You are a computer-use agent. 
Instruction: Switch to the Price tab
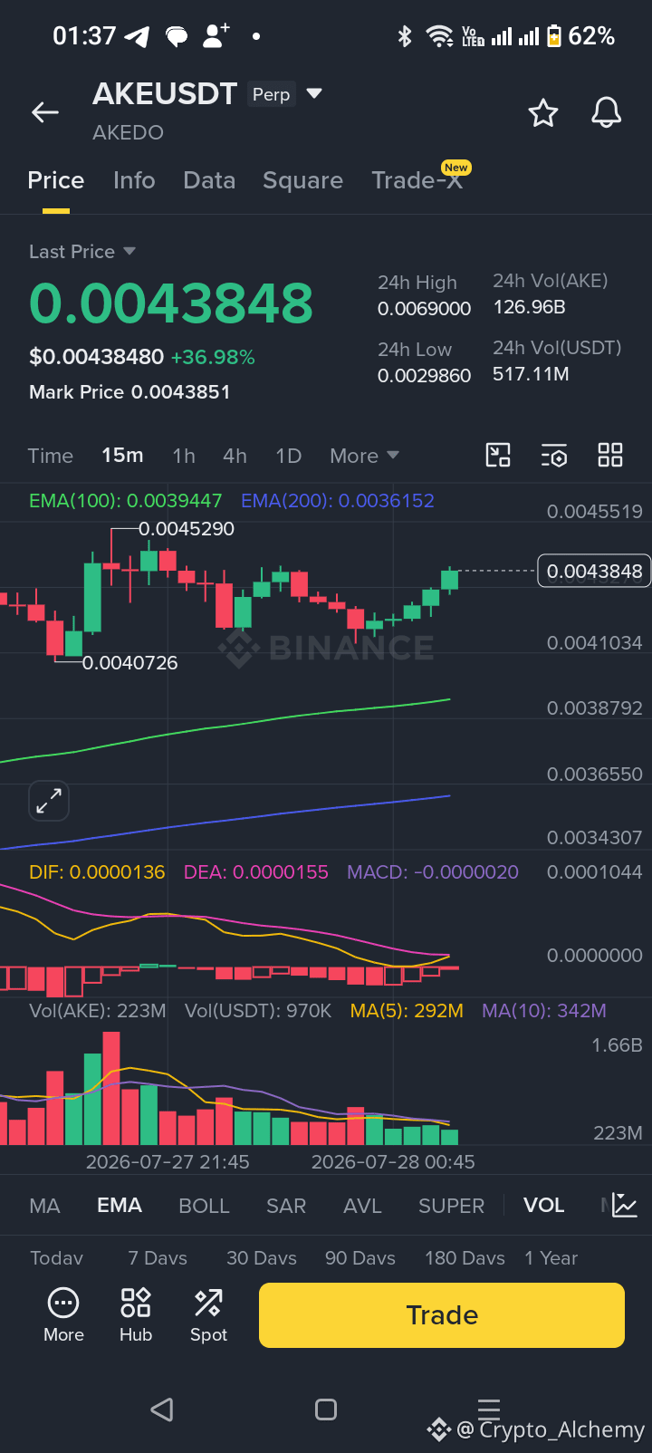point(56,180)
